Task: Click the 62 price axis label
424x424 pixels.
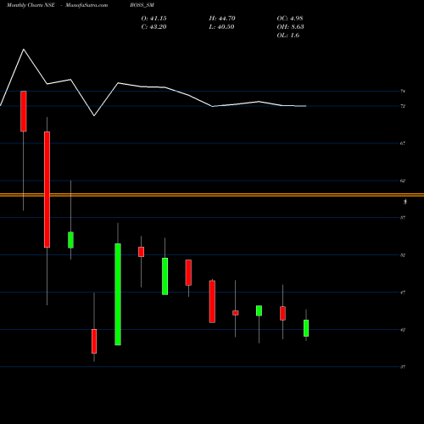Action: 403,181
